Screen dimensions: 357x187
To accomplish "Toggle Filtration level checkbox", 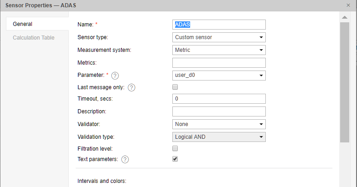I will tap(175, 148).
